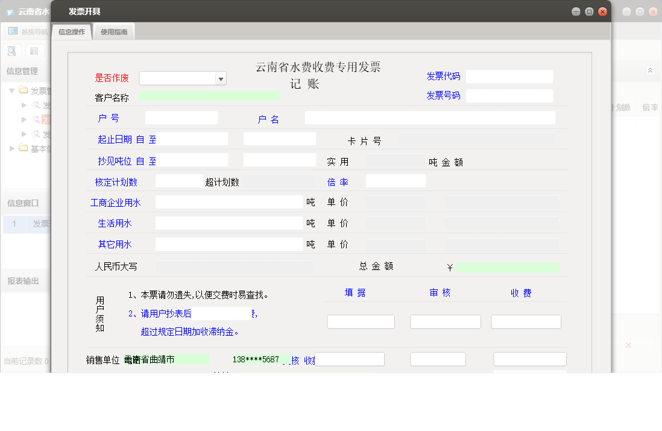Select row 1 in the 信息窗口 list
The width and height of the screenshot is (662, 431).
14,224
